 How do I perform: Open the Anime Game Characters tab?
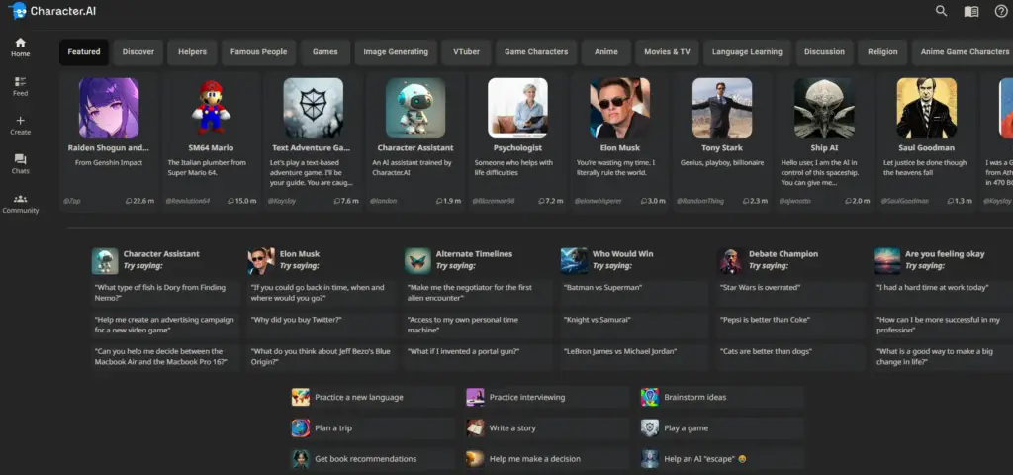pyautogui.click(x=963, y=52)
